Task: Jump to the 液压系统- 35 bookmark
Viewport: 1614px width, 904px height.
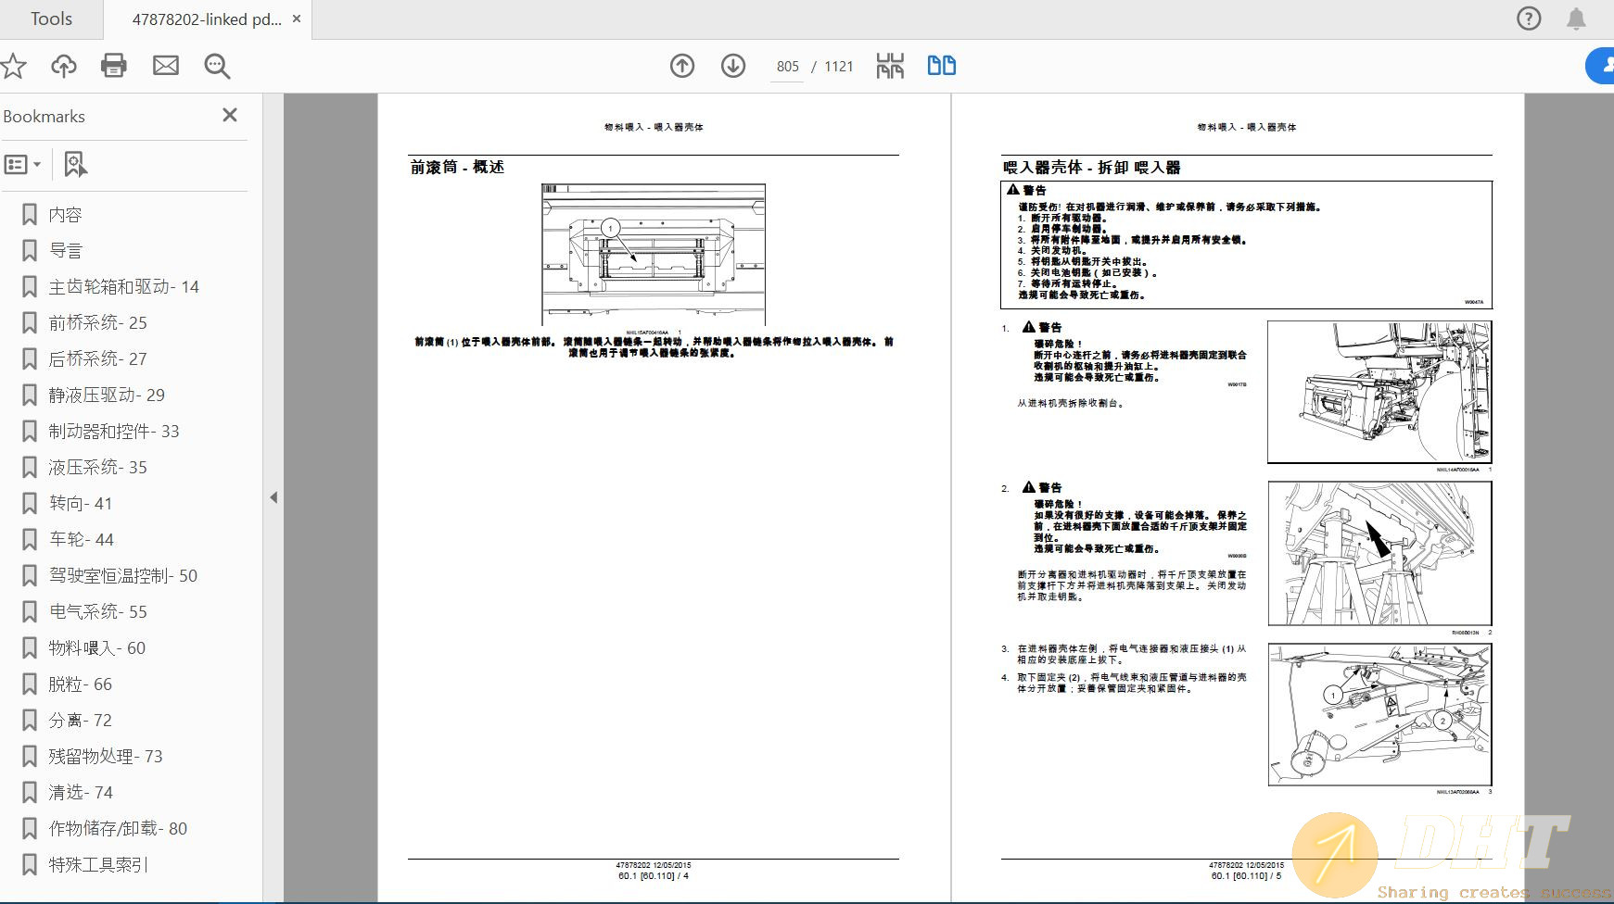Action: click(x=97, y=468)
